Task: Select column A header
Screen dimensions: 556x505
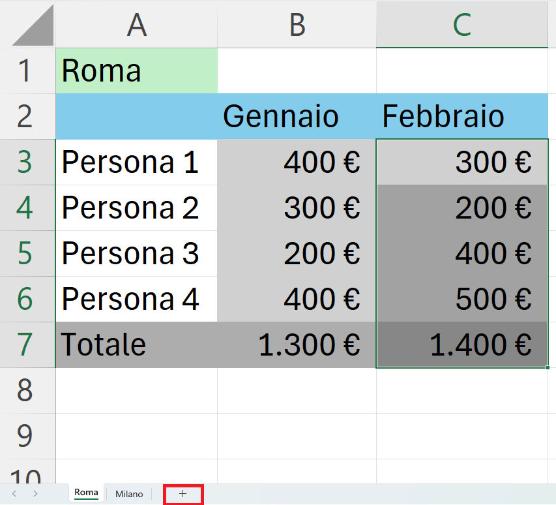Action: [x=136, y=25]
